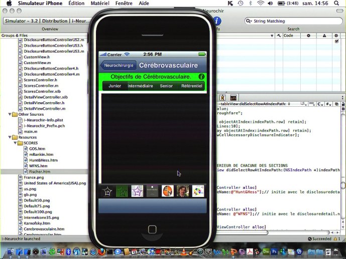Click the volume icon in the menu bar
The height and width of the screenshot is (259, 346).
click(x=270, y=4)
